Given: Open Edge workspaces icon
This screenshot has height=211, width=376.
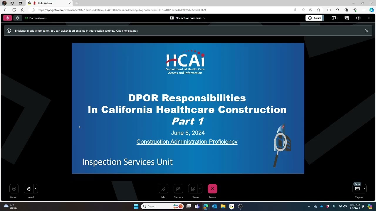Looking at the screenshot, I should (x=12, y=3).
